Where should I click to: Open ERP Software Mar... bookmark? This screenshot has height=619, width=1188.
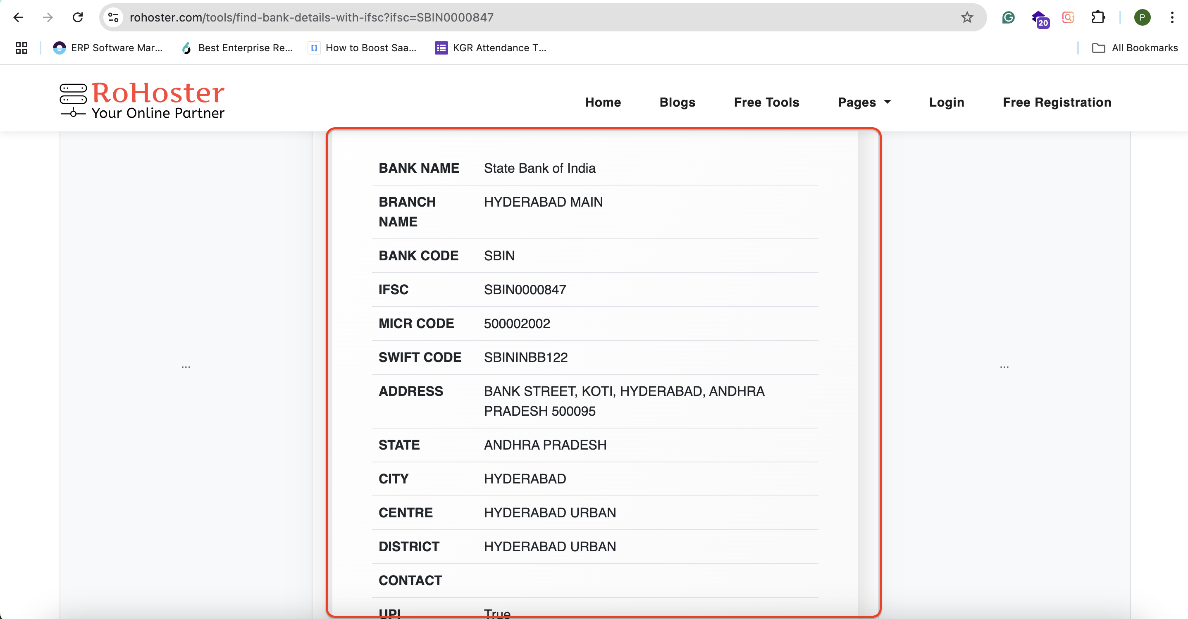[x=108, y=48]
